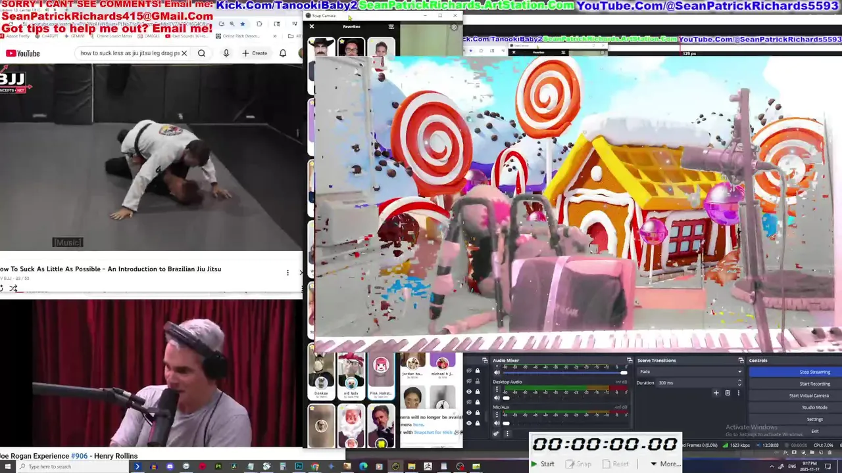
Task: Show hidden tray icons chevron
Action: [772, 466]
